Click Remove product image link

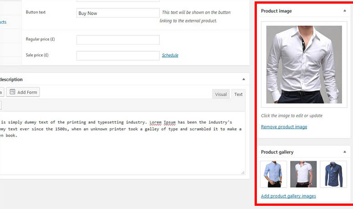(x=284, y=127)
